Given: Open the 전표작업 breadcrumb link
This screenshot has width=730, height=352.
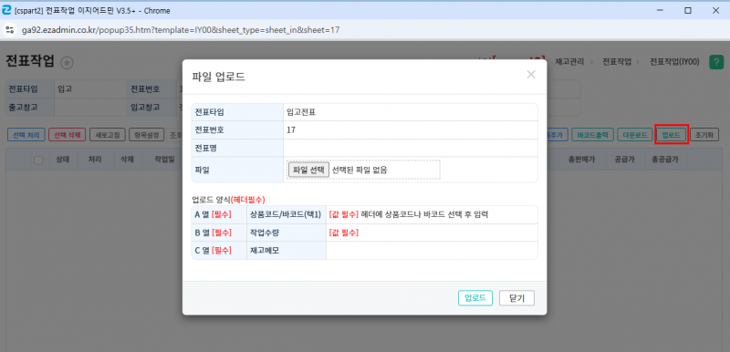Looking at the screenshot, I should pos(617,62).
